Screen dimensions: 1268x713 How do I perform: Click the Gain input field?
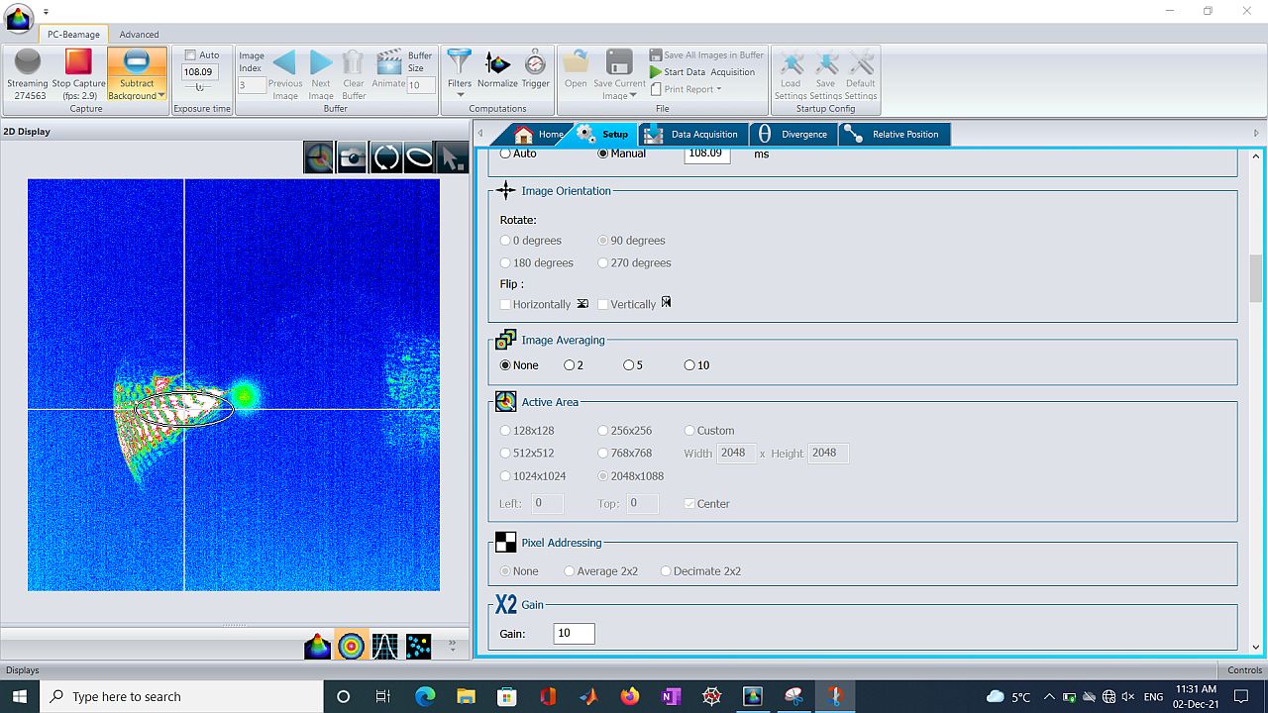pyautogui.click(x=575, y=634)
